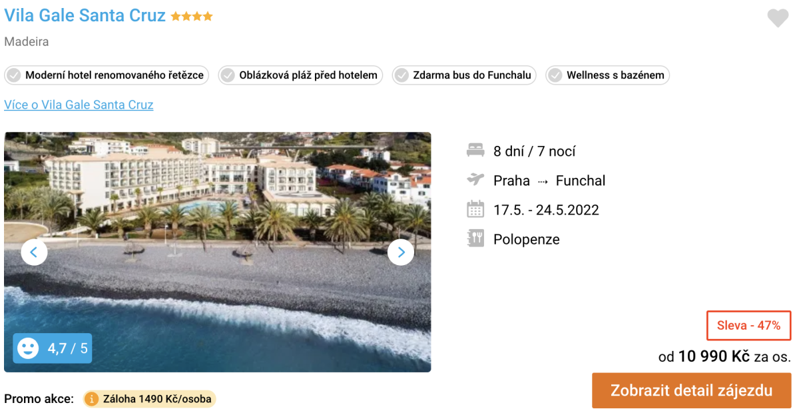This screenshot has width=799, height=419.
Task: Click the Záloha 1490 Kč/osoba promo badge
Action: 150,399
